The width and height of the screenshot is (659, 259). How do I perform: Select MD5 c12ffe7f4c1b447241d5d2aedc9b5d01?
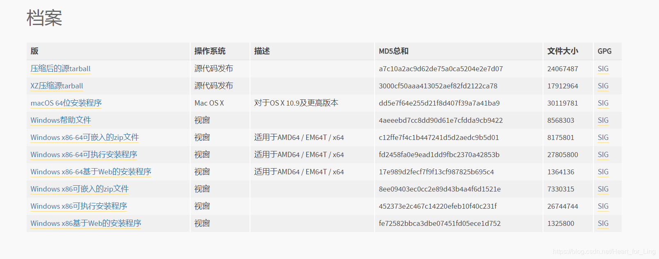point(439,137)
